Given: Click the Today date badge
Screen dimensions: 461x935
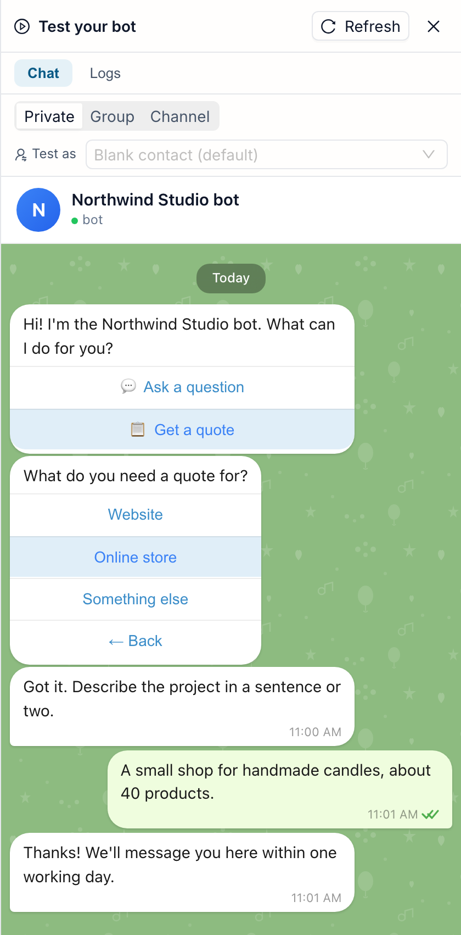Looking at the screenshot, I should 231,278.
